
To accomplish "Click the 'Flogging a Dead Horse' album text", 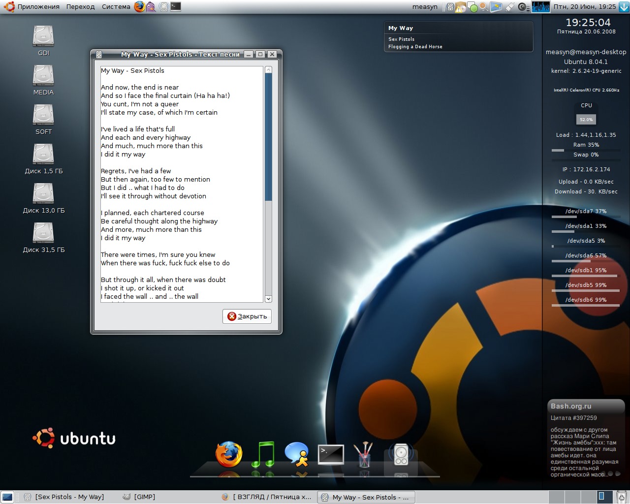I will click(415, 47).
